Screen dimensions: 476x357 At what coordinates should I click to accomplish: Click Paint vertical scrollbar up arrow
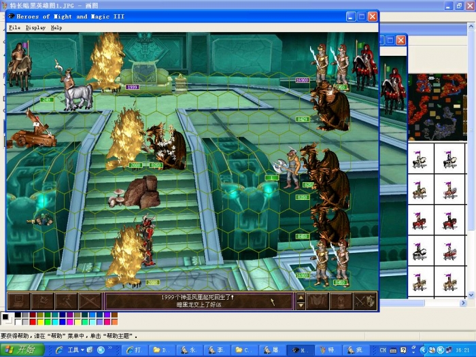click(471, 27)
